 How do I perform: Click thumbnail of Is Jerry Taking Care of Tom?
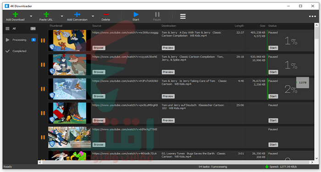[x=69, y=89]
